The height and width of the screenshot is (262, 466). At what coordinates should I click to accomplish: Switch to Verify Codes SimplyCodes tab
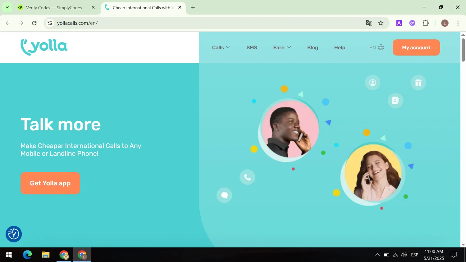pos(54,7)
